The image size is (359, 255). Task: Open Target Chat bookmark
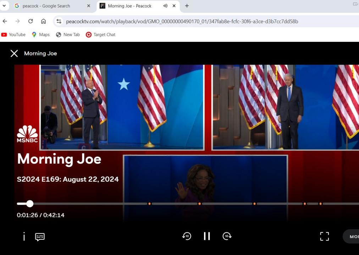pos(100,35)
